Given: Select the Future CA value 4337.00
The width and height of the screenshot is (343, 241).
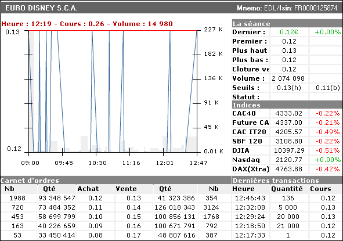Looking at the screenshot, I should click(289, 123).
